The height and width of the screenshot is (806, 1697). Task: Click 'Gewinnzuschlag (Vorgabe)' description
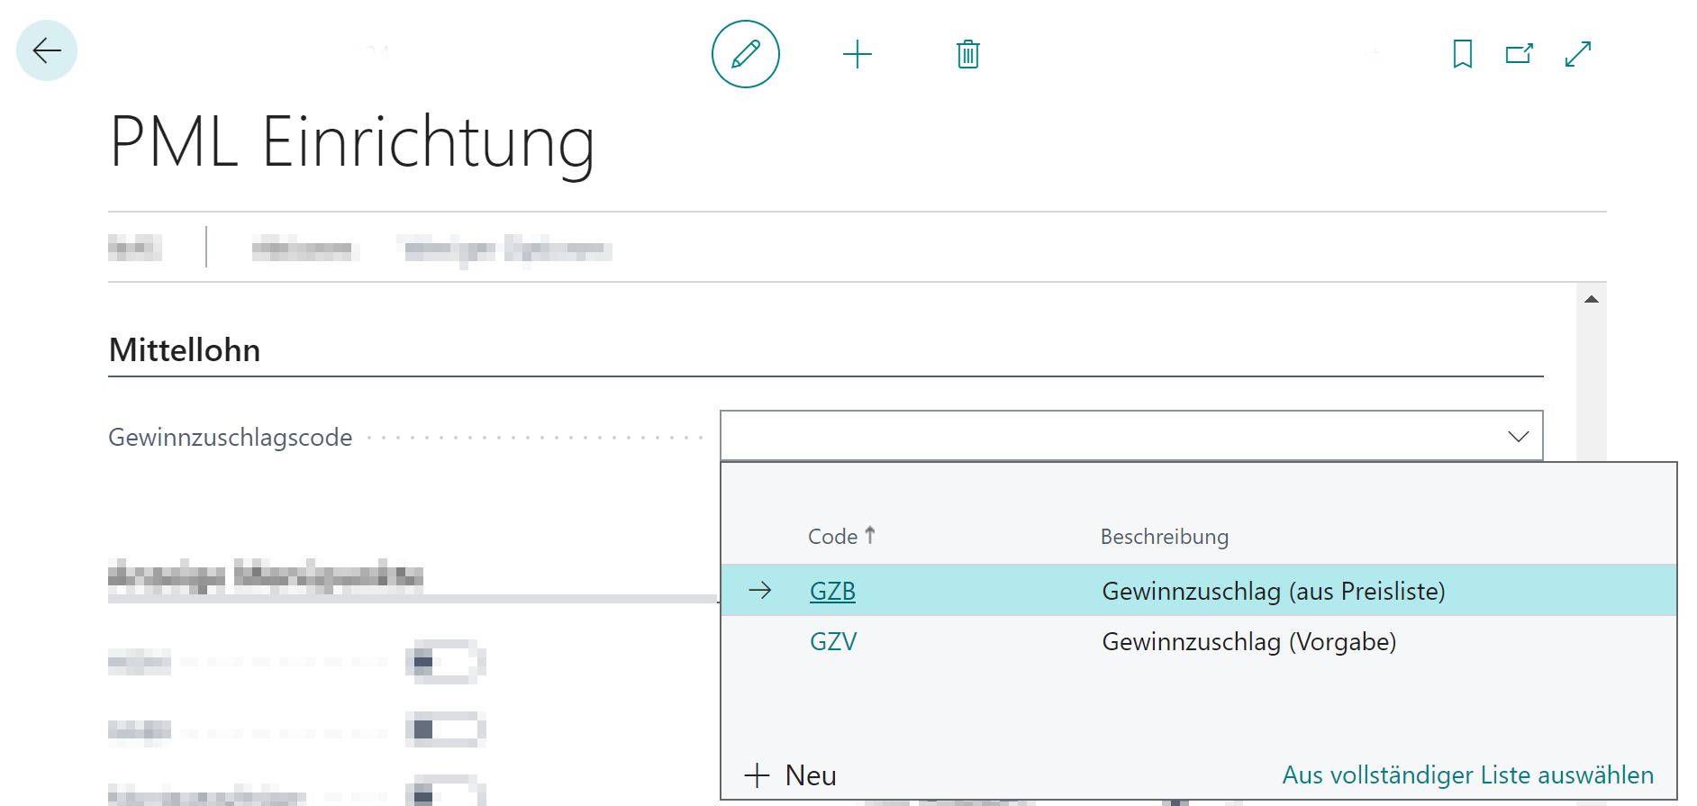(1249, 641)
